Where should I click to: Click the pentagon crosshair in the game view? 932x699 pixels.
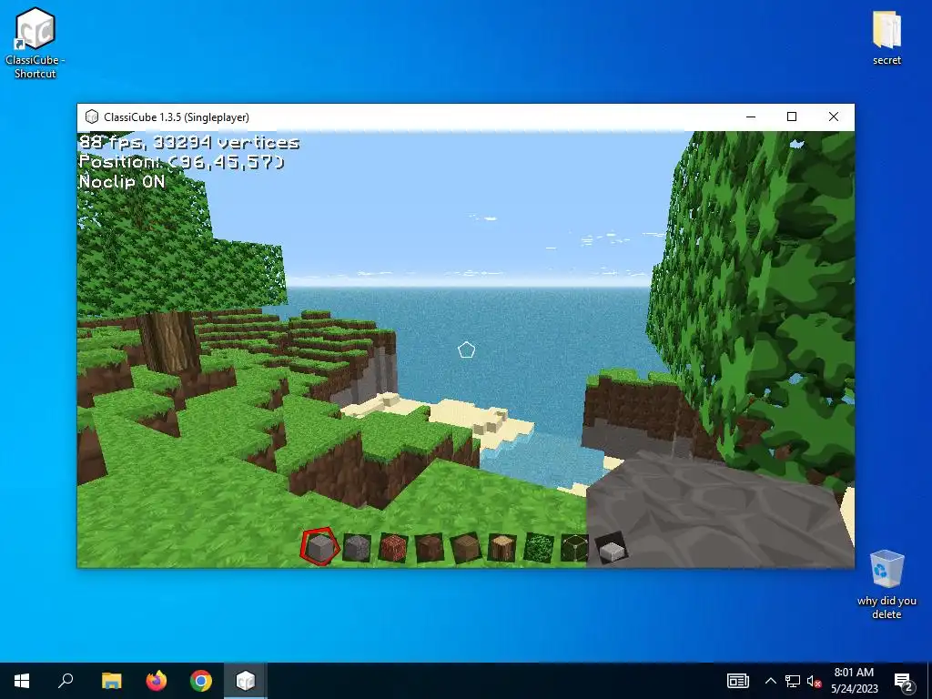click(x=467, y=350)
